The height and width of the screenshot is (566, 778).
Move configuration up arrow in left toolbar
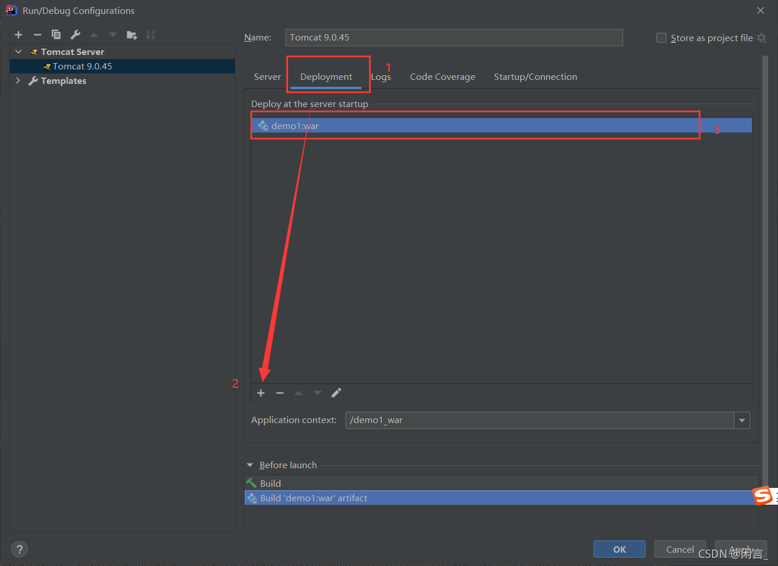tap(94, 35)
